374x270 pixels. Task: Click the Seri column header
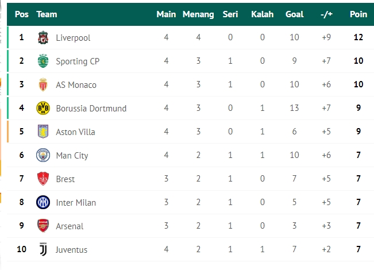click(230, 14)
